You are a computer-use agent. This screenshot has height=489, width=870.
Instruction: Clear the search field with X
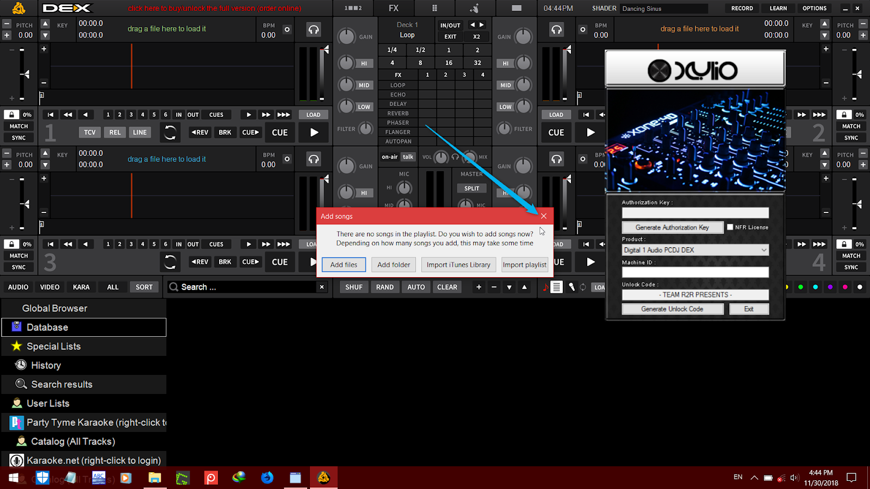[322, 287]
